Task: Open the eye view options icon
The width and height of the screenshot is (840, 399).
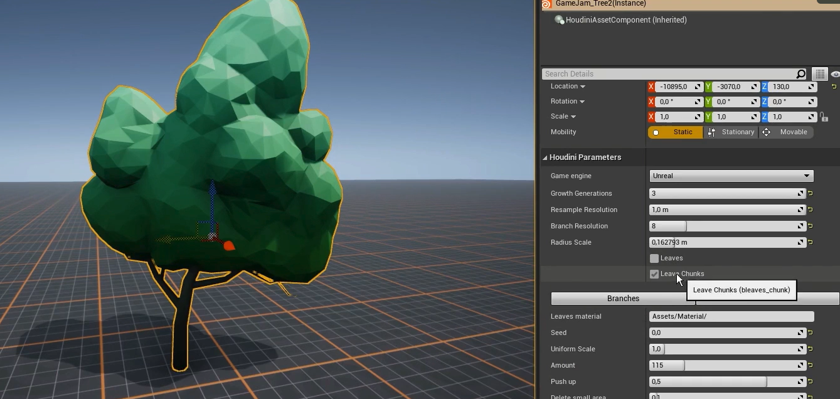Action: pyautogui.click(x=835, y=74)
